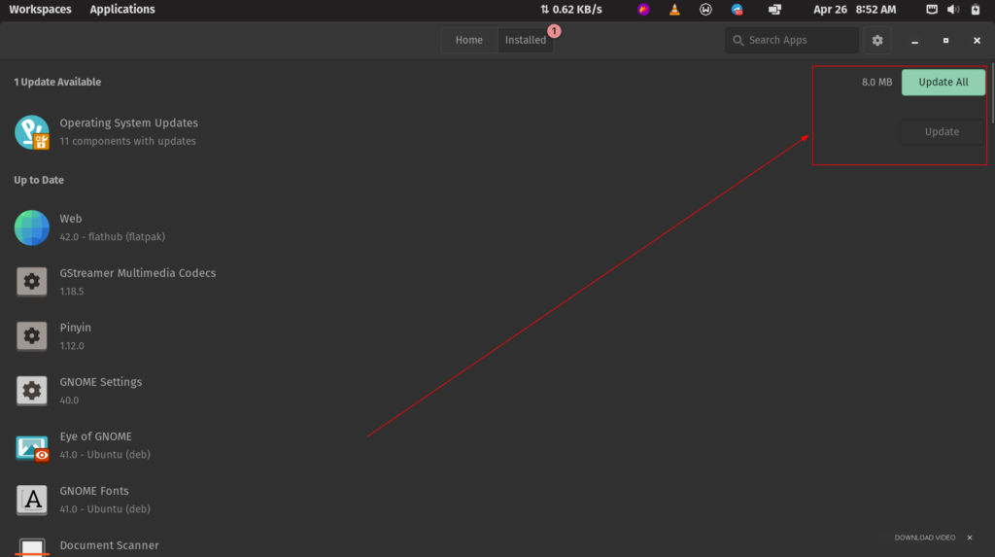The width and height of the screenshot is (995, 557).
Task: Click the Operating System Updates icon
Action: pos(32,132)
